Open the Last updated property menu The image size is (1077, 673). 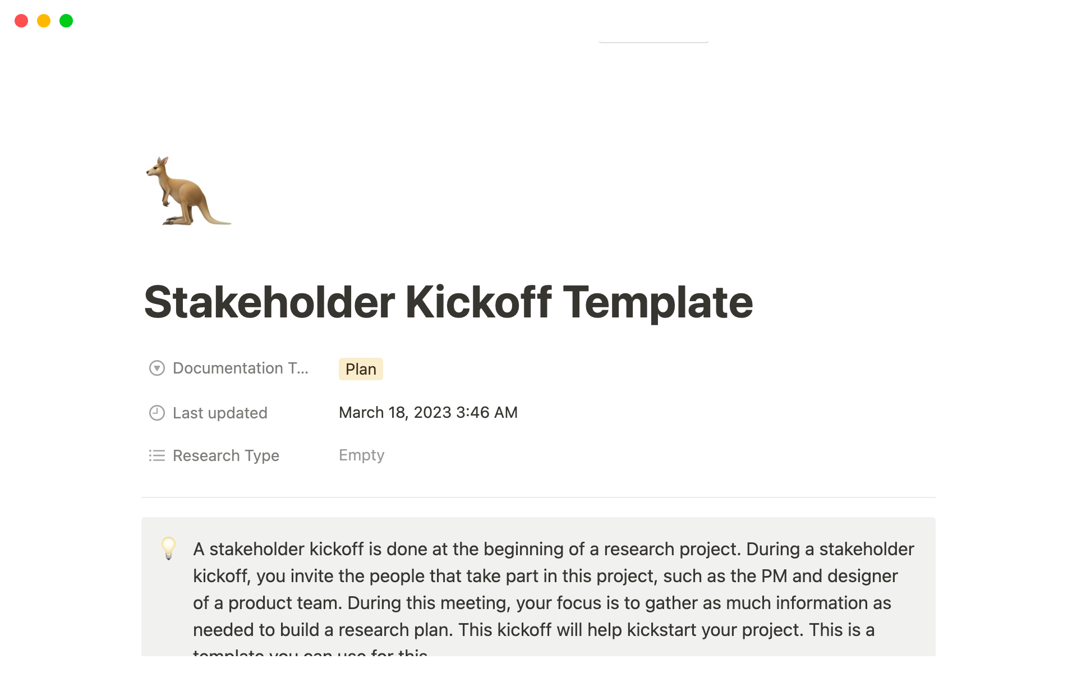(x=220, y=413)
